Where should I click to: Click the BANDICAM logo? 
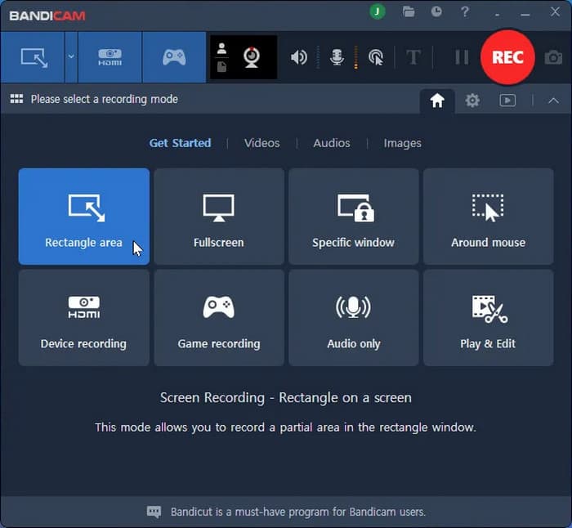47,16
